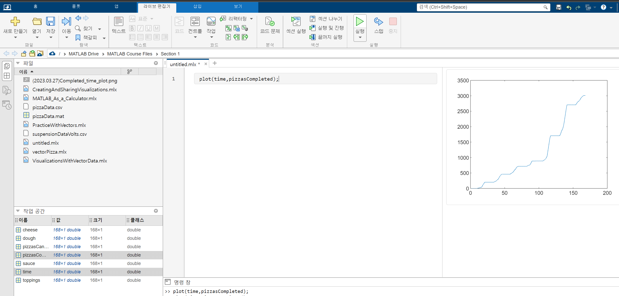
Task: Click the Step icon
Action: click(379, 22)
